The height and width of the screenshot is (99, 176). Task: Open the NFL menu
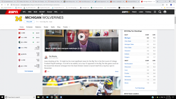[24, 12]
